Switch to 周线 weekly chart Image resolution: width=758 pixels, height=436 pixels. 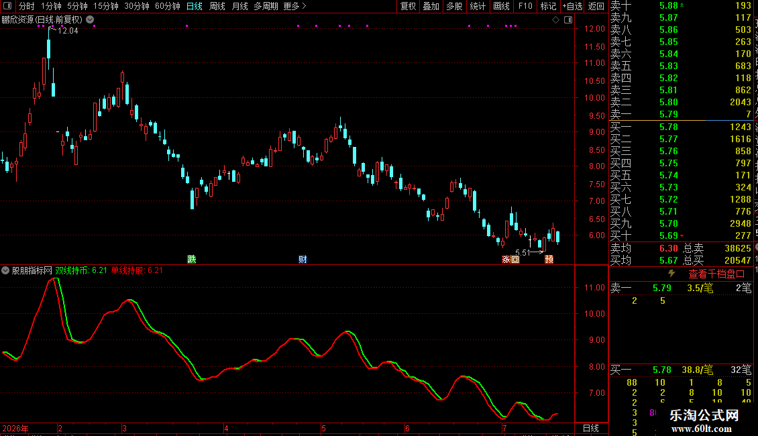(217, 6)
